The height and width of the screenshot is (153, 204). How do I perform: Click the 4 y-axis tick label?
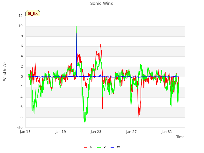(x=22, y=56)
